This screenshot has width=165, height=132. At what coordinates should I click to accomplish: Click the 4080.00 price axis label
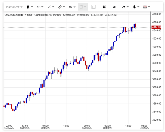coord(157,14)
